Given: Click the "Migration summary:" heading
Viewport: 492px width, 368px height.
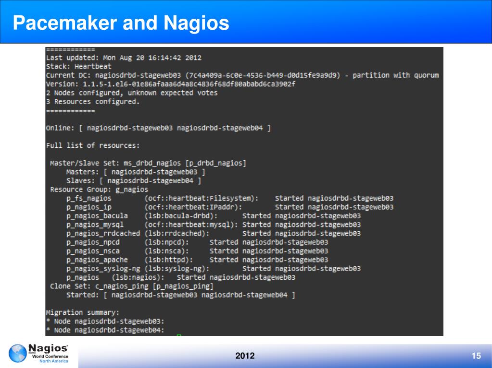Looking at the screenshot, I should coord(83,312).
